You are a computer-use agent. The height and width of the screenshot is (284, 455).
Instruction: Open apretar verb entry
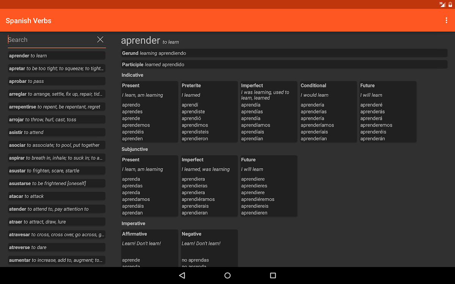(56, 69)
